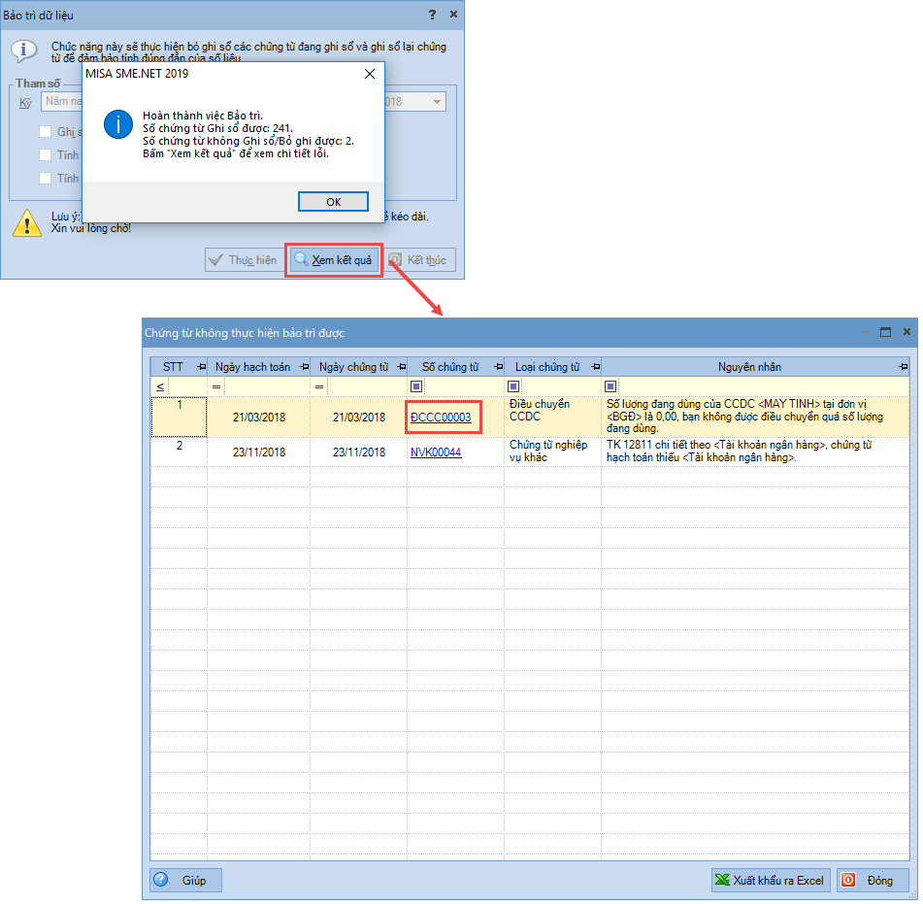Screen dimensions: 923x904
Task: Click filter operator icon under Loại chứng từ
Action: (x=513, y=386)
